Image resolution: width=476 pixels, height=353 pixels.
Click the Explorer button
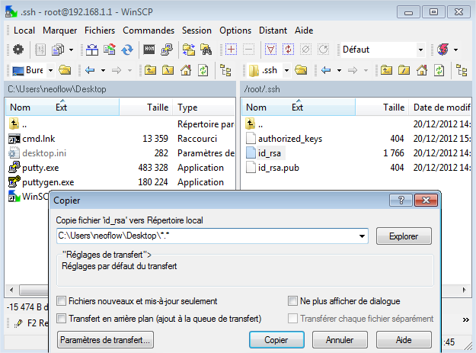click(404, 236)
